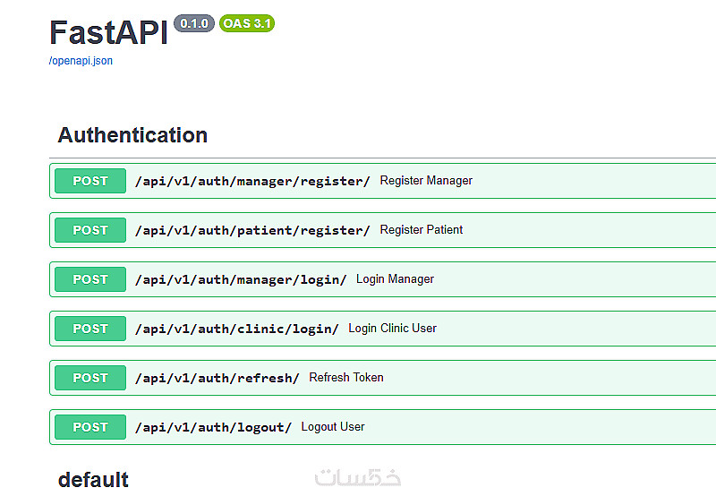The width and height of the screenshot is (716, 496).
Task: Expand POST /api/v1/auth/refresh/ endpoint
Action: [383, 378]
